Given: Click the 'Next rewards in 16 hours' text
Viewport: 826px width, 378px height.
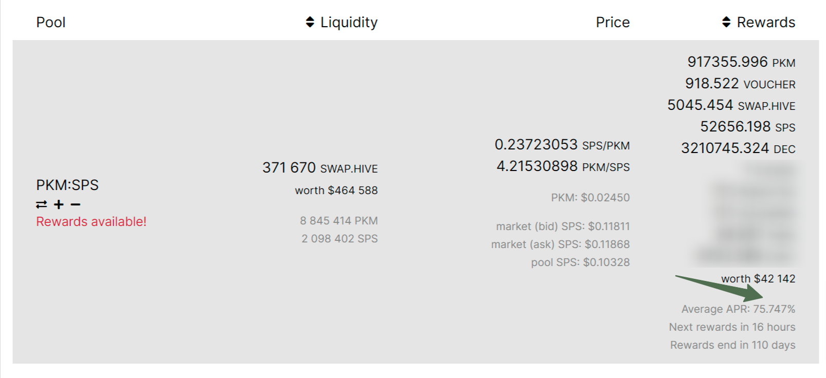Looking at the screenshot, I should click(x=732, y=327).
